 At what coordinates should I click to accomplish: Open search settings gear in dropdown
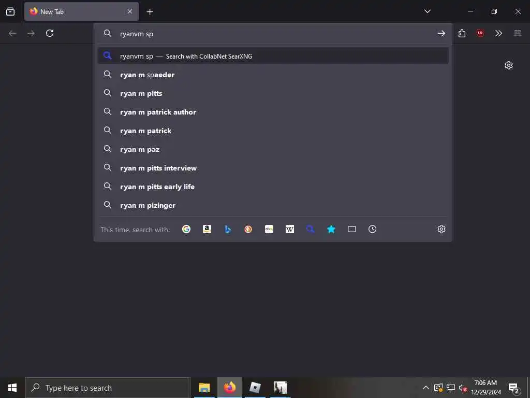click(441, 229)
